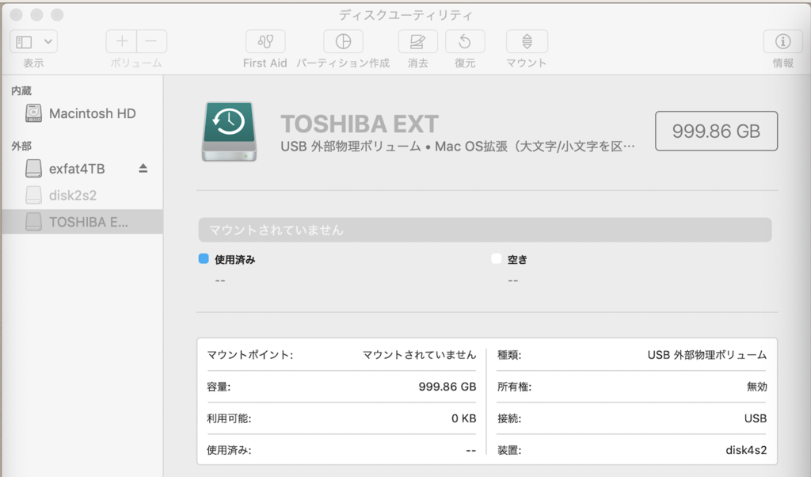Screen dimensions: 811x477
Task: Click 装置 value disk4s2
Action: point(746,450)
